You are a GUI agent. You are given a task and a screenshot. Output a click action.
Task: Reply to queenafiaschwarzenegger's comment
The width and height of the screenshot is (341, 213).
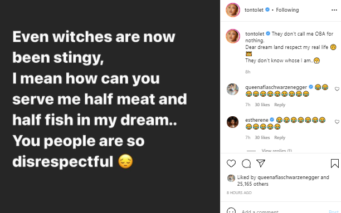click(280, 105)
